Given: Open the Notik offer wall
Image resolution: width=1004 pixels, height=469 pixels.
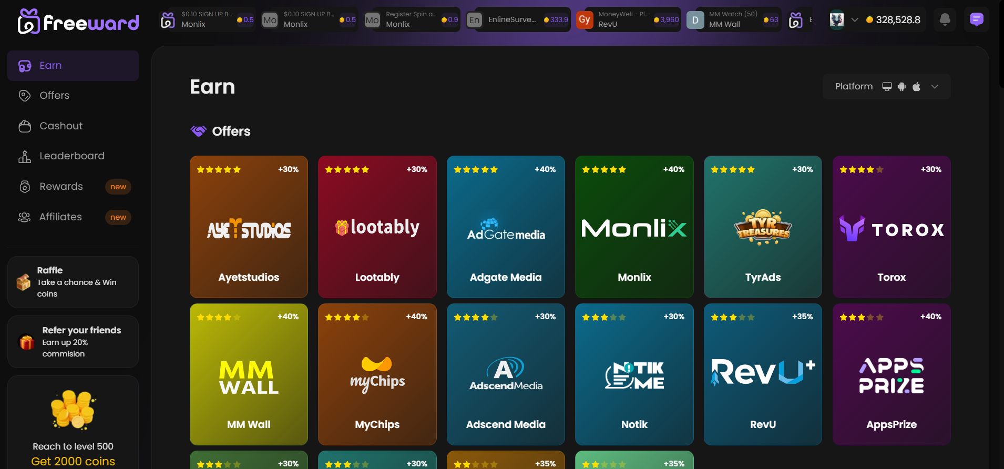Looking at the screenshot, I should click(x=634, y=374).
